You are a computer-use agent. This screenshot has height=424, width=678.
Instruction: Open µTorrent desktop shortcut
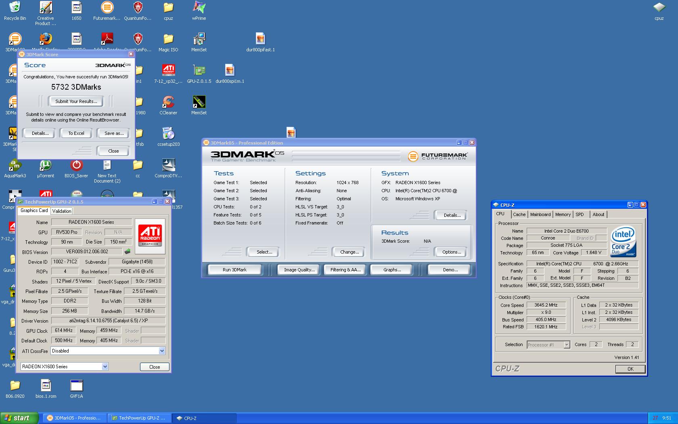click(x=46, y=168)
